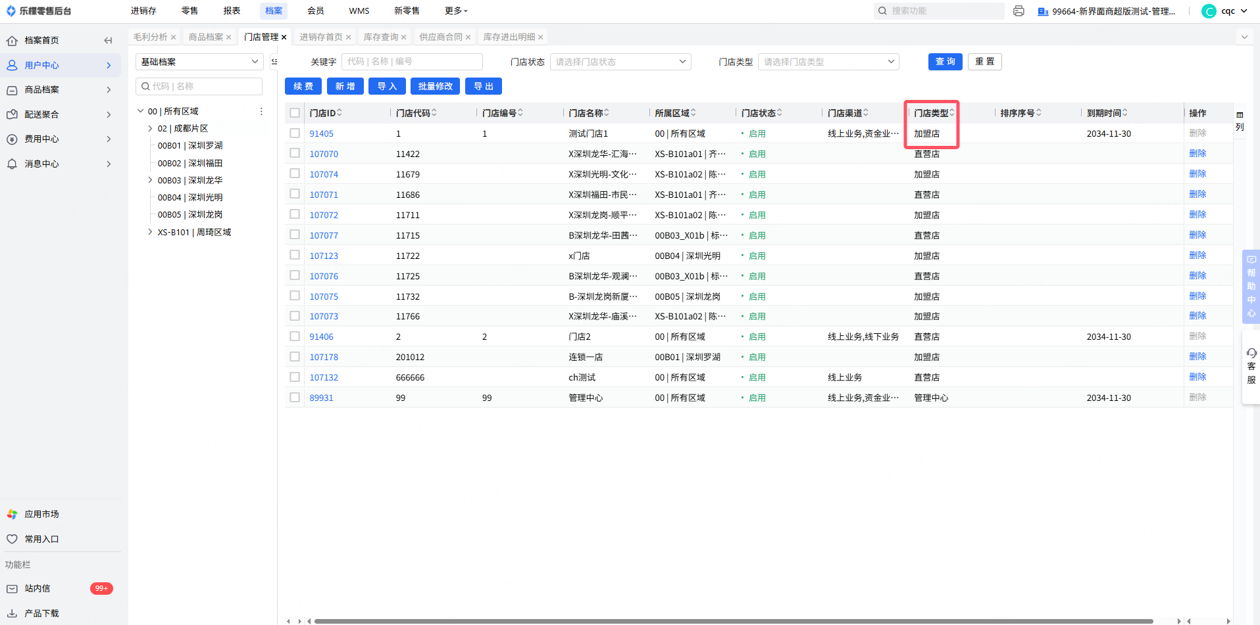Close the 毛利分析 tab
This screenshot has height=625, width=1260.
coord(173,37)
